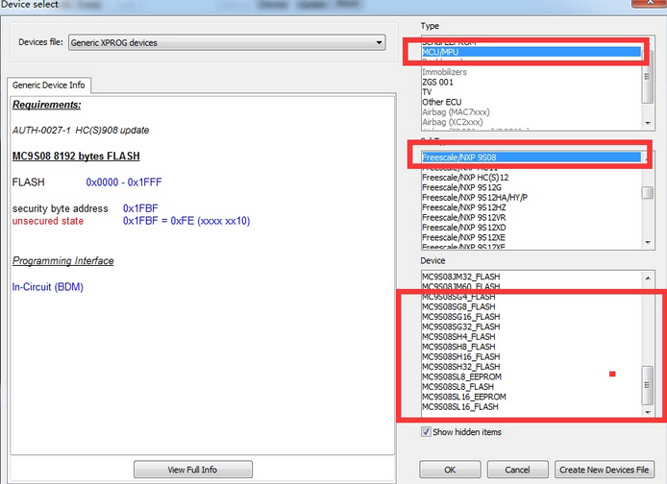Image resolution: width=667 pixels, height=484 pixels.
Task: Select MC9S08SG32_FLASH device
Action: tap(531, 327)
